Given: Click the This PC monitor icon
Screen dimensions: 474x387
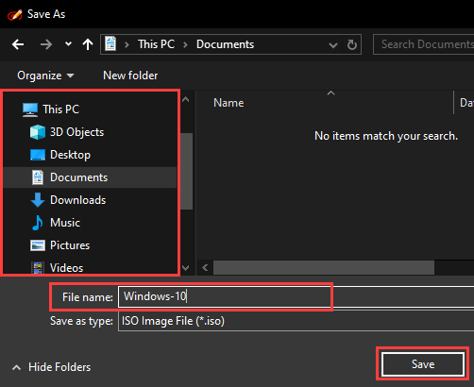Looking at the screenshot, I should pos(30,109).
